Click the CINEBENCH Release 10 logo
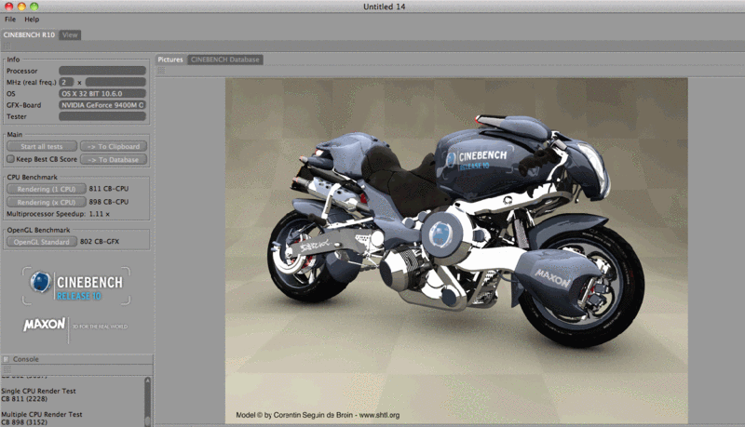The width and height of the screenshot is (745, 427). click(x=75, y=286)
